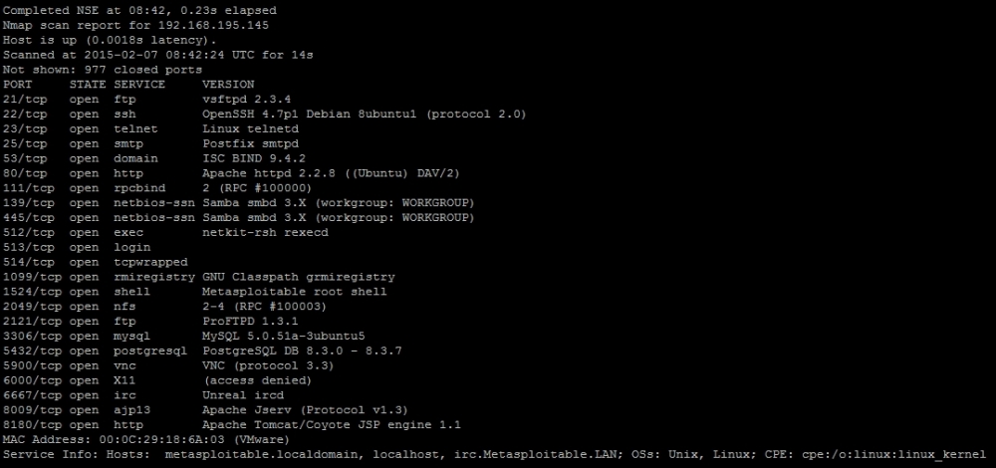Click on port 111/tcp rpcbind line
Screen dimensions: 996x468
[100, 188]
